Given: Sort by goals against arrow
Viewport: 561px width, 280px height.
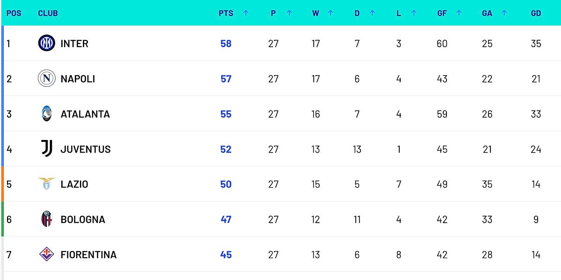Looking at the screenshot, I should [x=504, y=13].
